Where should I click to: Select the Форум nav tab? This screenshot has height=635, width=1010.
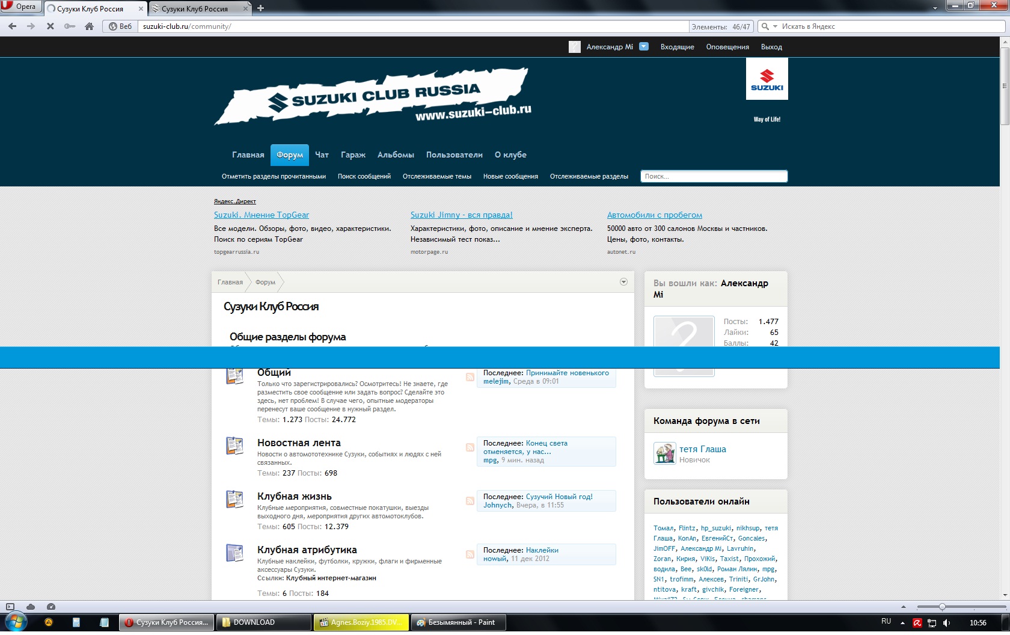coord(290,155)
